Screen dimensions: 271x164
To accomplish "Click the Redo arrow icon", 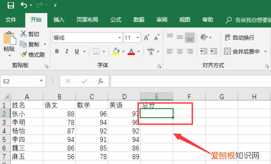I will coord(40,5).
